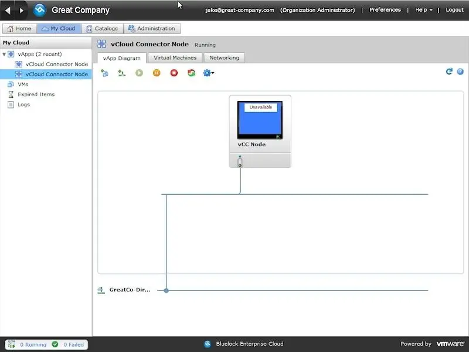Open the Catalogs tab

click(102, 28)
